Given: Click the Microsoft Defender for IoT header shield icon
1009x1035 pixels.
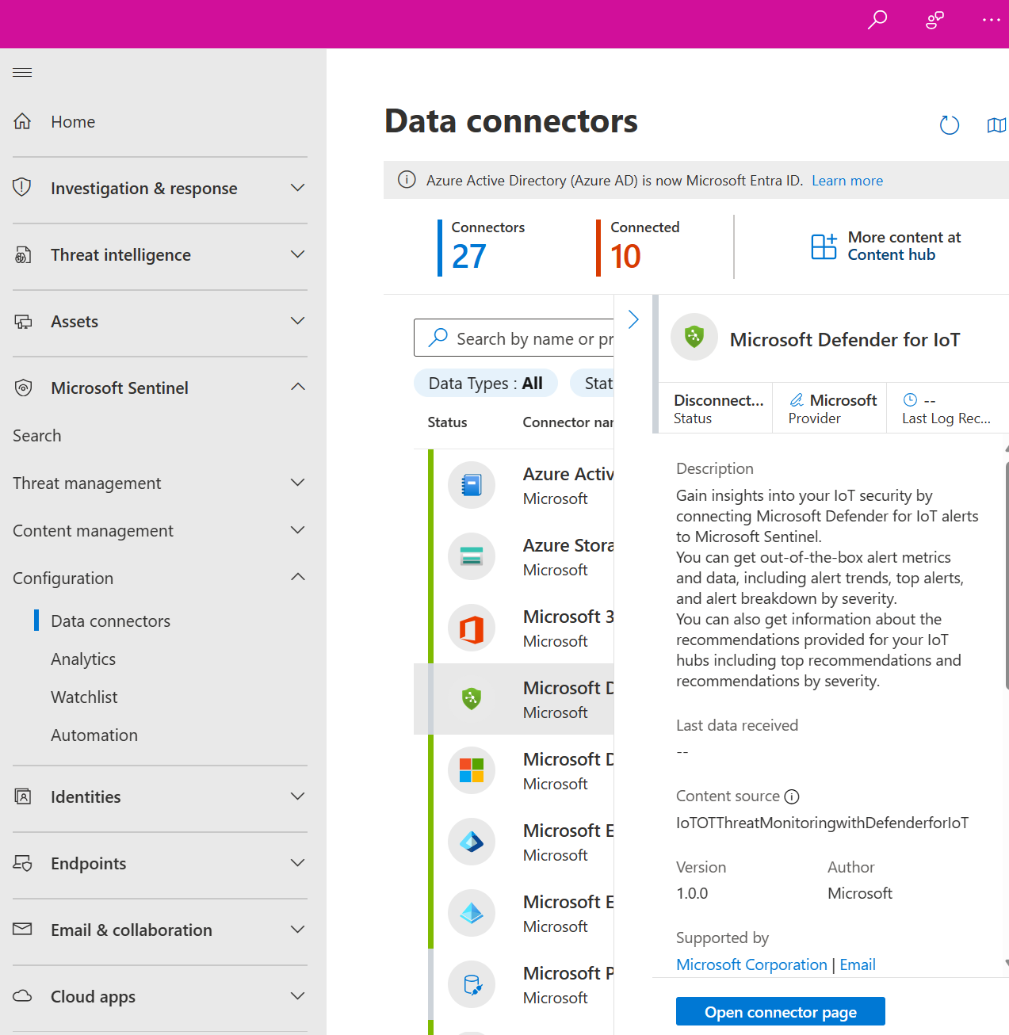Looking at the screenshot, I should 694,337.
